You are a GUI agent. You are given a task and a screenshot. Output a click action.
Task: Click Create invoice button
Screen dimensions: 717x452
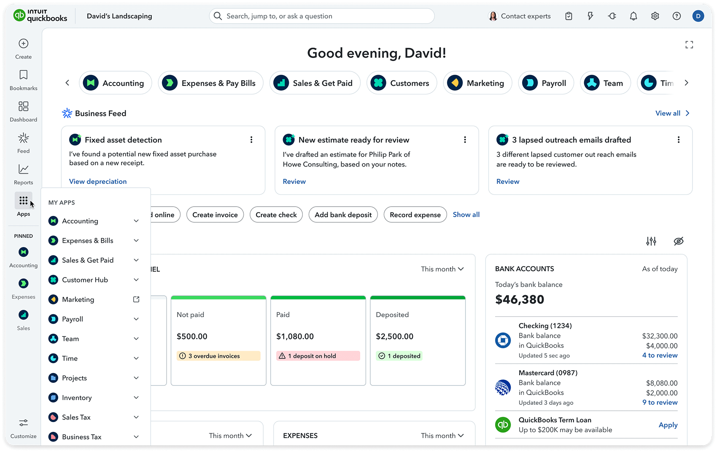click(215, 215)
